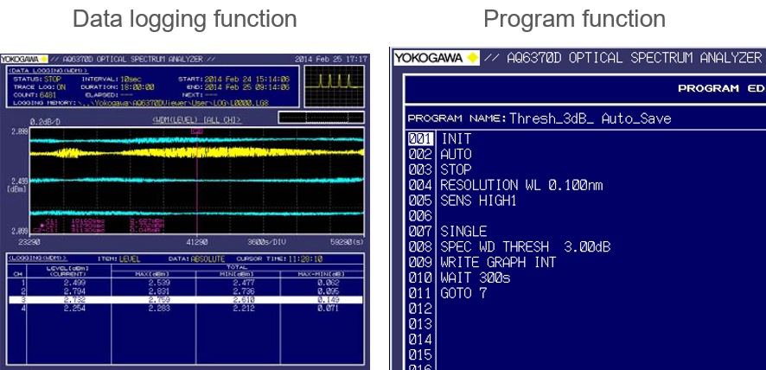Click the vertical cursor marker on the graph
766x370 pixels.
tap(198, 182)
